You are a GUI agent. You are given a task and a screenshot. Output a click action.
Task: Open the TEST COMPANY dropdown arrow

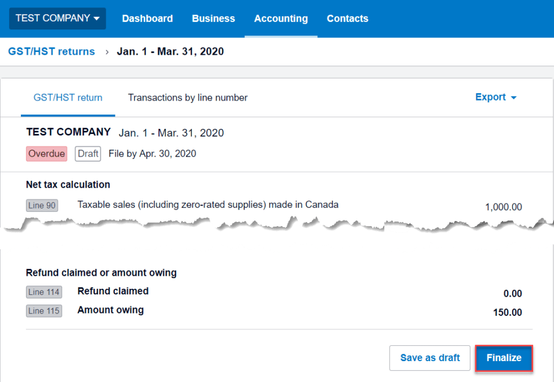click(97, 18)
